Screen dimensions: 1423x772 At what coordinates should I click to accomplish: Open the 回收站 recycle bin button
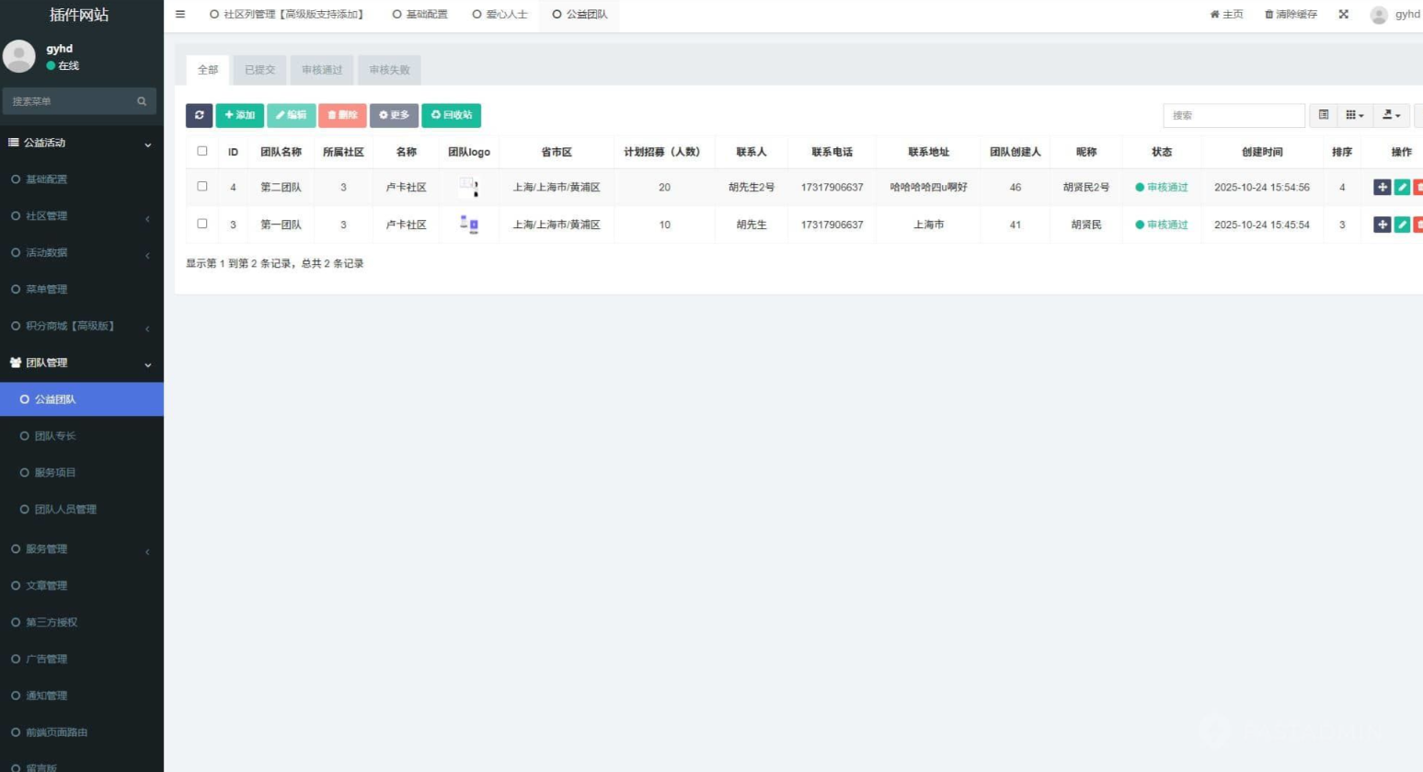(x=451, y=115)
